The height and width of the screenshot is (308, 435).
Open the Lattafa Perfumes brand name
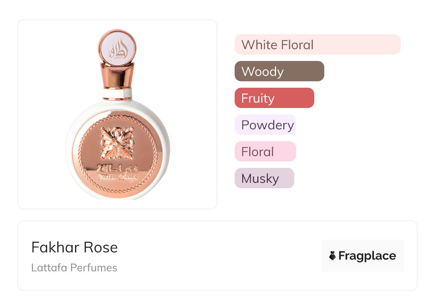tap(74, 268)
